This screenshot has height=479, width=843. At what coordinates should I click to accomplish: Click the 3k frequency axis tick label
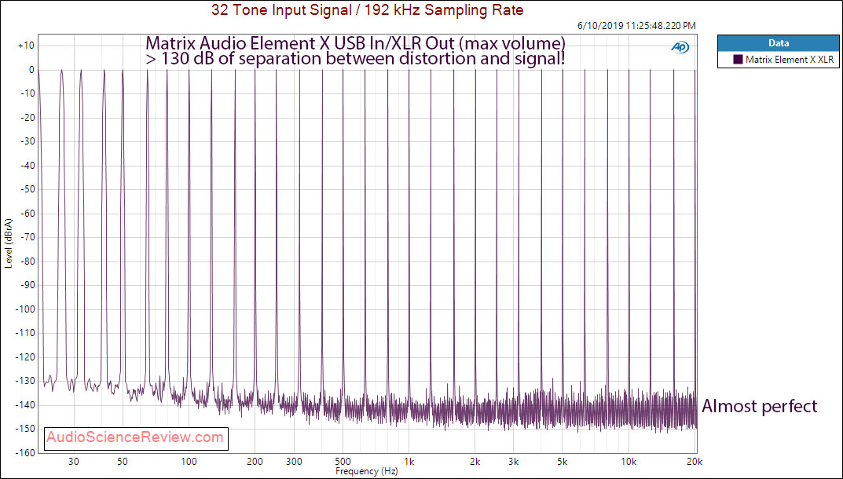[514, 461]
